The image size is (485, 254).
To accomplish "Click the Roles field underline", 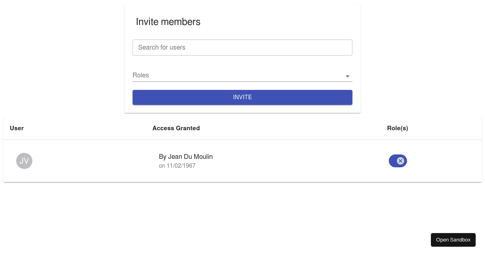I will pyautogui.click(x=242, y=81).
